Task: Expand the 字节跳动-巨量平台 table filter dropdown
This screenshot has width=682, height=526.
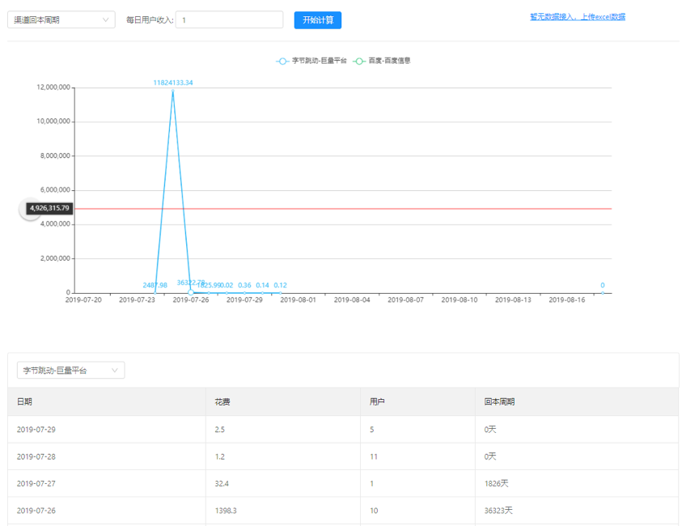Action: 70,371
